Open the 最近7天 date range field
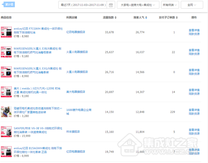Viewport: 208px width, 163px height. 83,5
